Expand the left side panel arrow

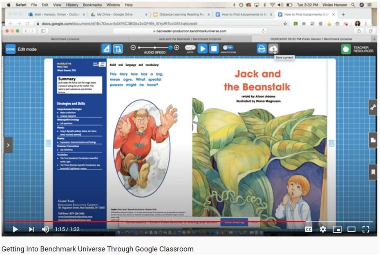coord(8,145)
